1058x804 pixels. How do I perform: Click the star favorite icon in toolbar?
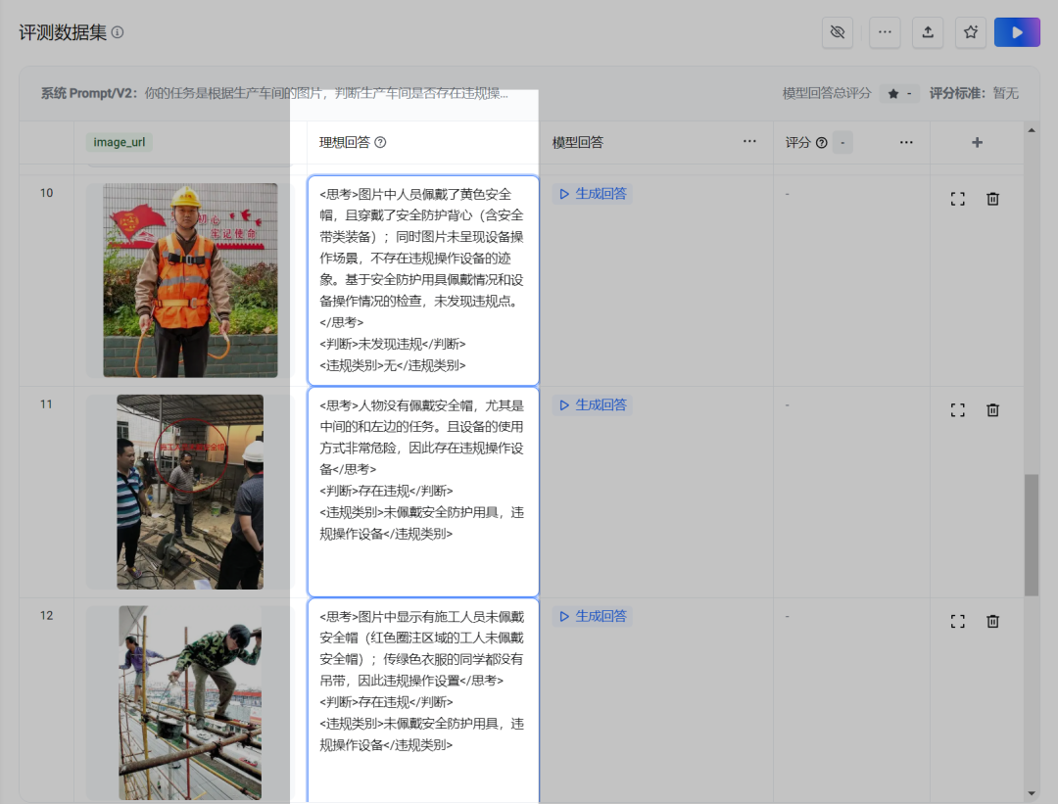coord(971,32)
